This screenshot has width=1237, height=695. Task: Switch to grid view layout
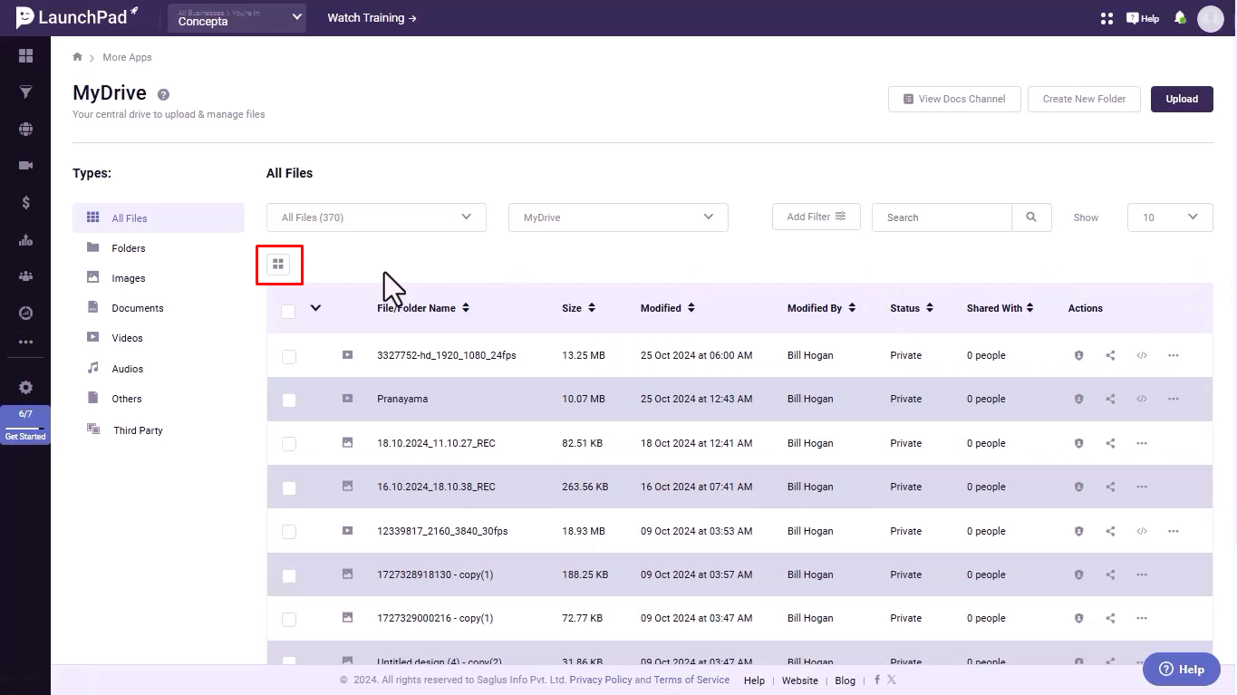[278, 265]
